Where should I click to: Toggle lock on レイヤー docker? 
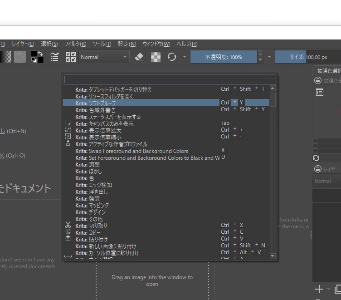[x=318, y=169]
